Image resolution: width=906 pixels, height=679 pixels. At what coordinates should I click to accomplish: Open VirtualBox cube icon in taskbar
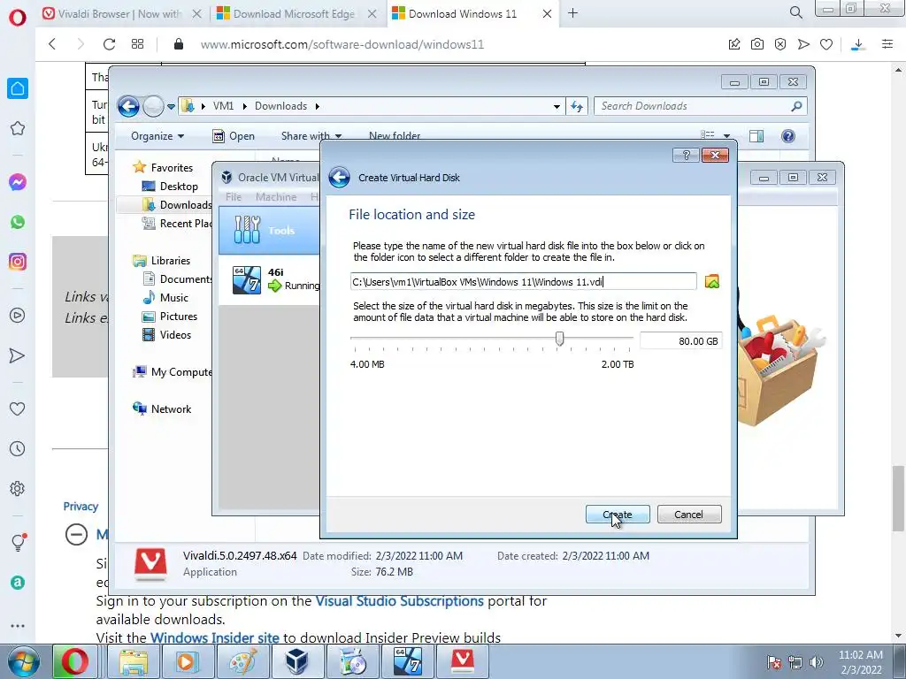tap(297, 661)
